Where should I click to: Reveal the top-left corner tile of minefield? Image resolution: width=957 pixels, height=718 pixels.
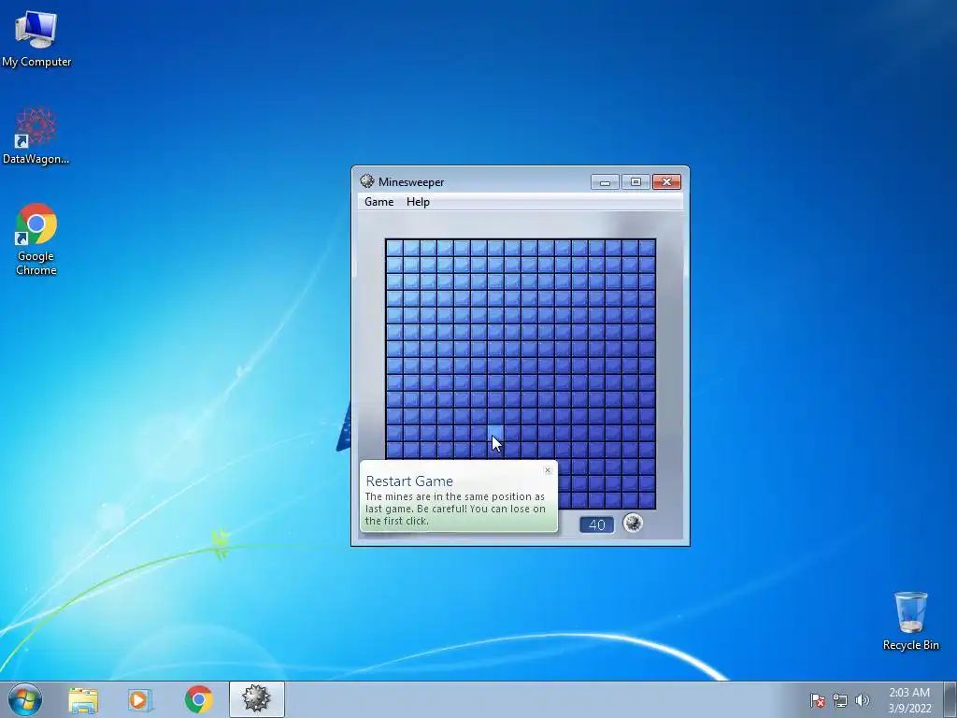click(395, 248)
